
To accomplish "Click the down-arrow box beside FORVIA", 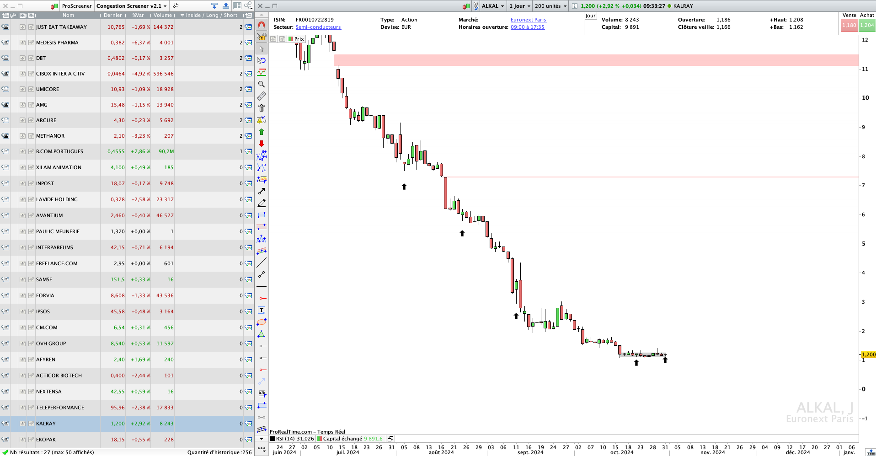I will (x=22, y=295).
